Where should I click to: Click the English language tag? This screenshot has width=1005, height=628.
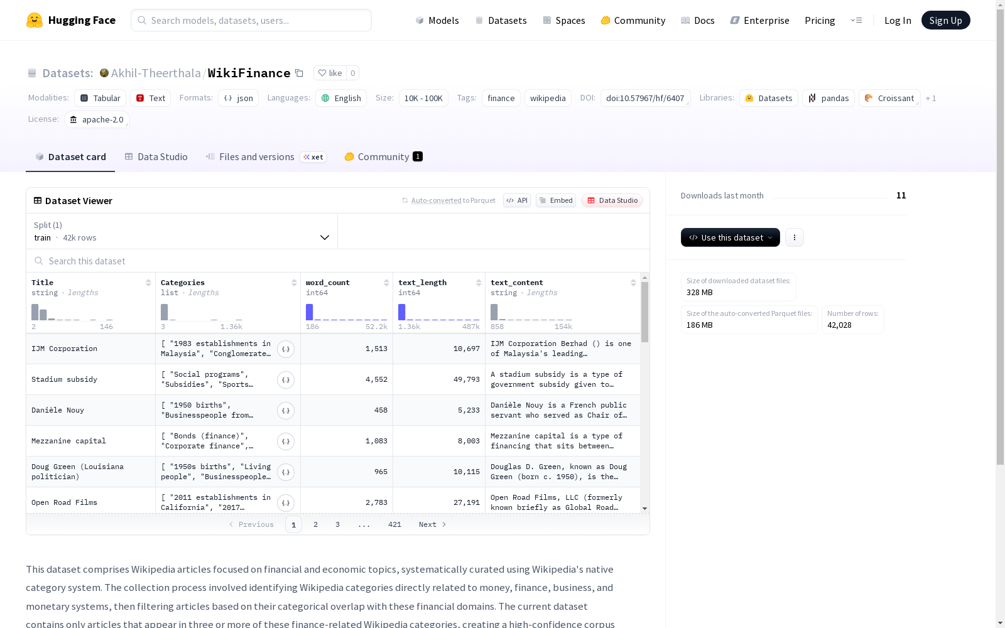[x=341, y=98]
